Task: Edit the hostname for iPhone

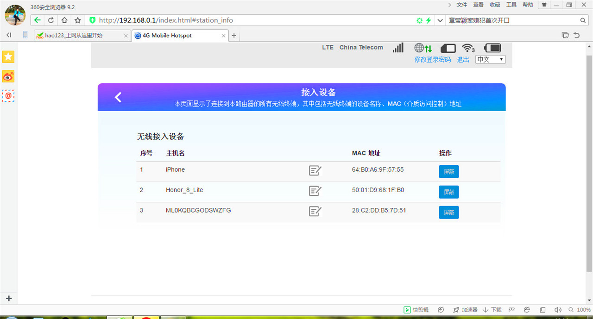Action: pos(315,170)
